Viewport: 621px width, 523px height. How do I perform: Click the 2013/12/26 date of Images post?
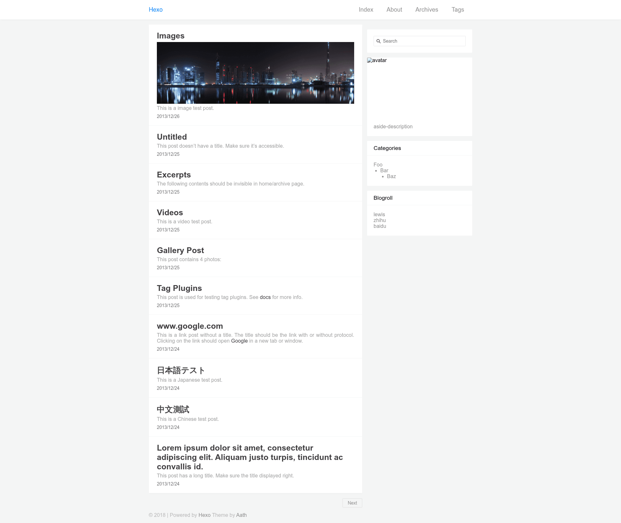pos(168,116)
